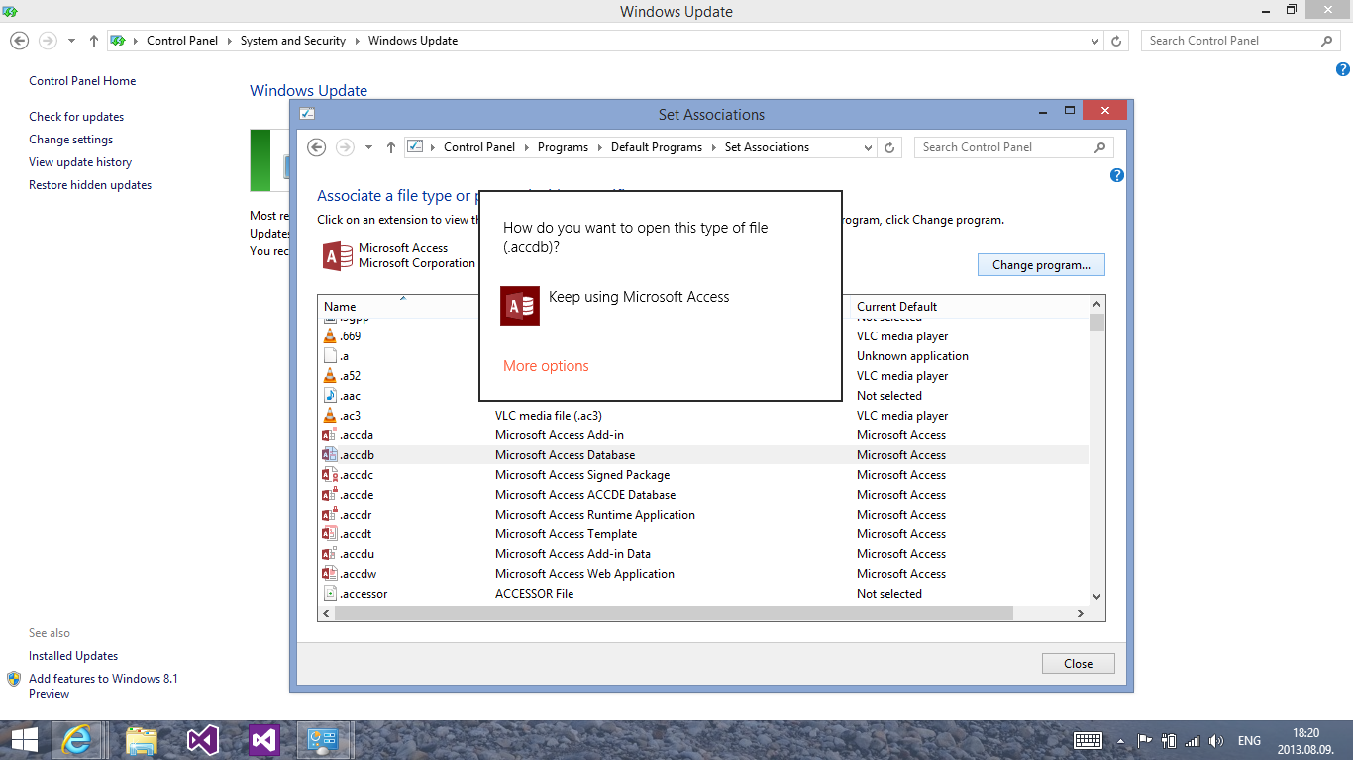Expand Windows Update address bar dropdown

[1094, 41]
